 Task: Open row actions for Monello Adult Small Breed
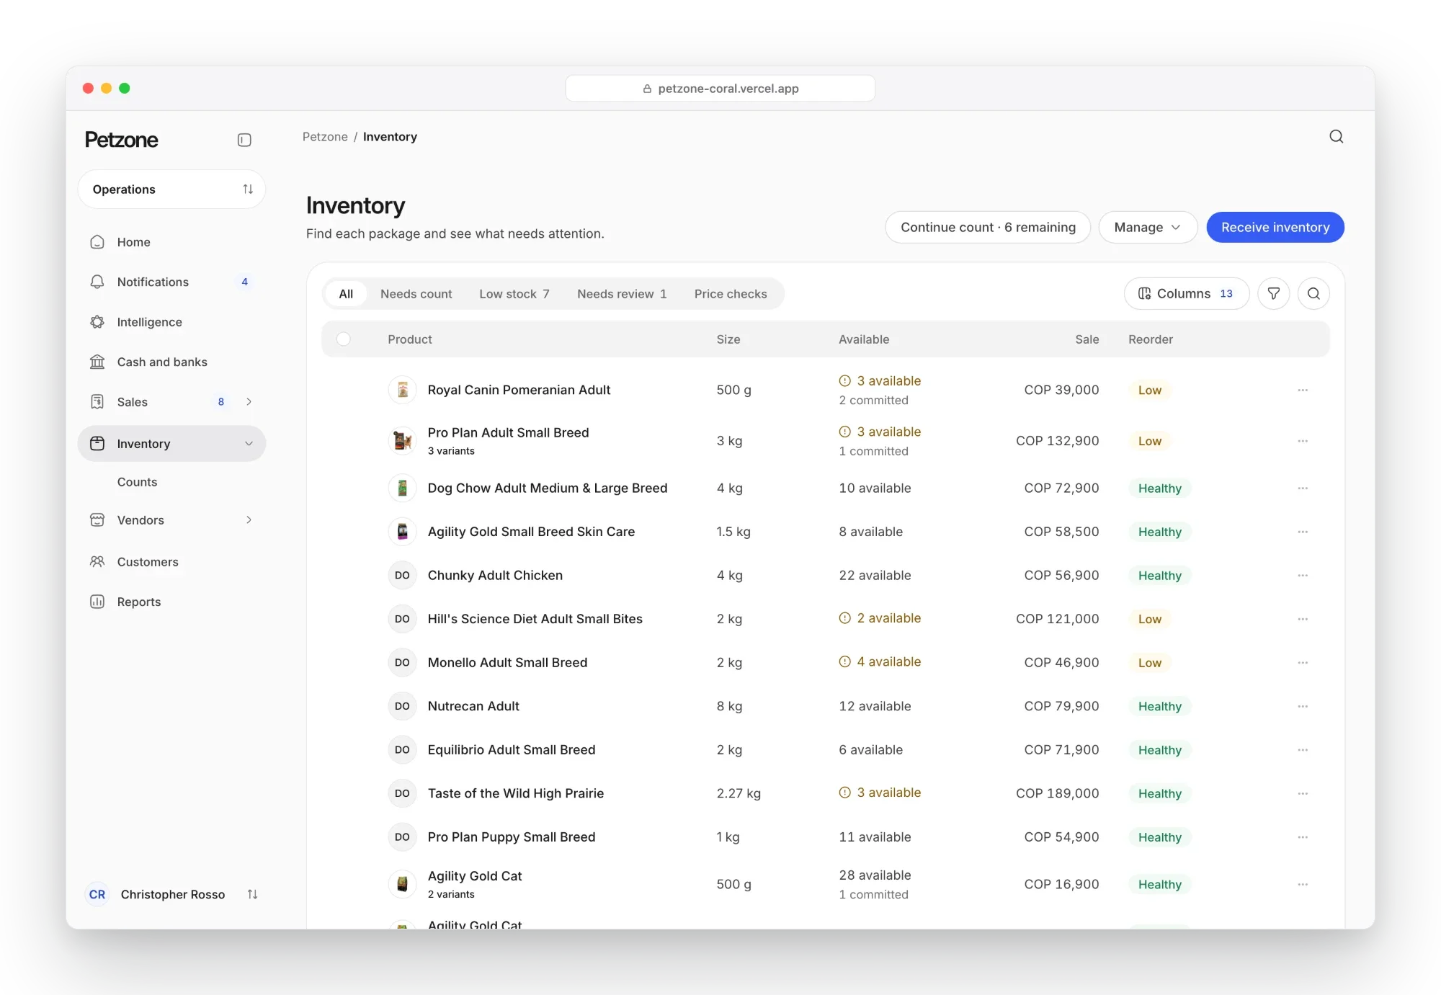pyautogui.click(x=1303, y=663)
